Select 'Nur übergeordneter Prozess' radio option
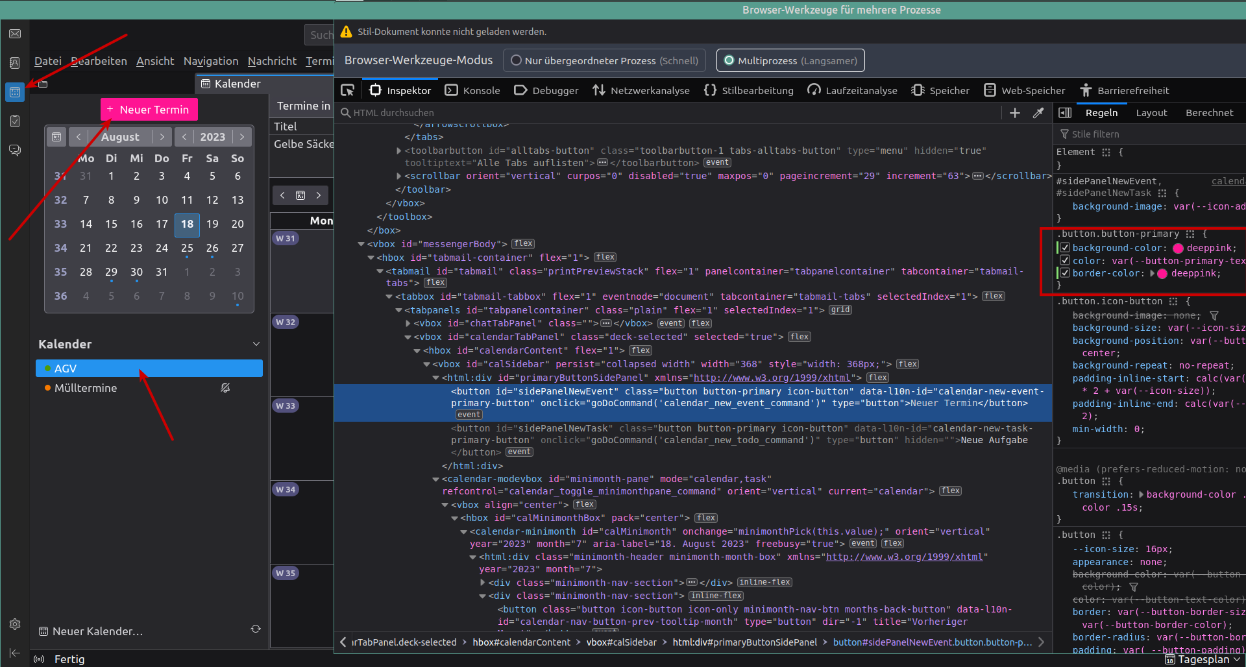This screenshot has height=667, width=1246. (x=517, y=60)
